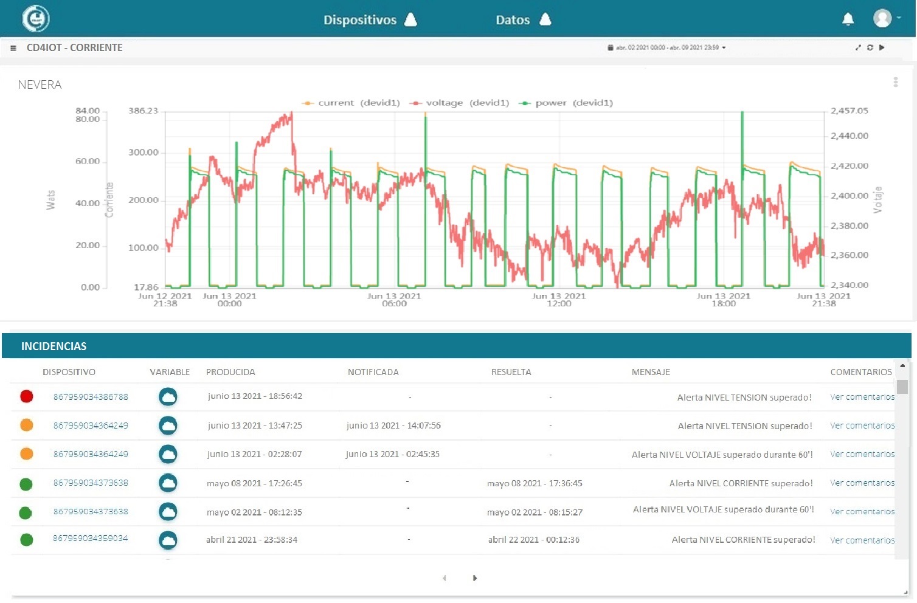Open the date range picker dropdown
This screenshot has width=917, height=603.
click(666, 47)
